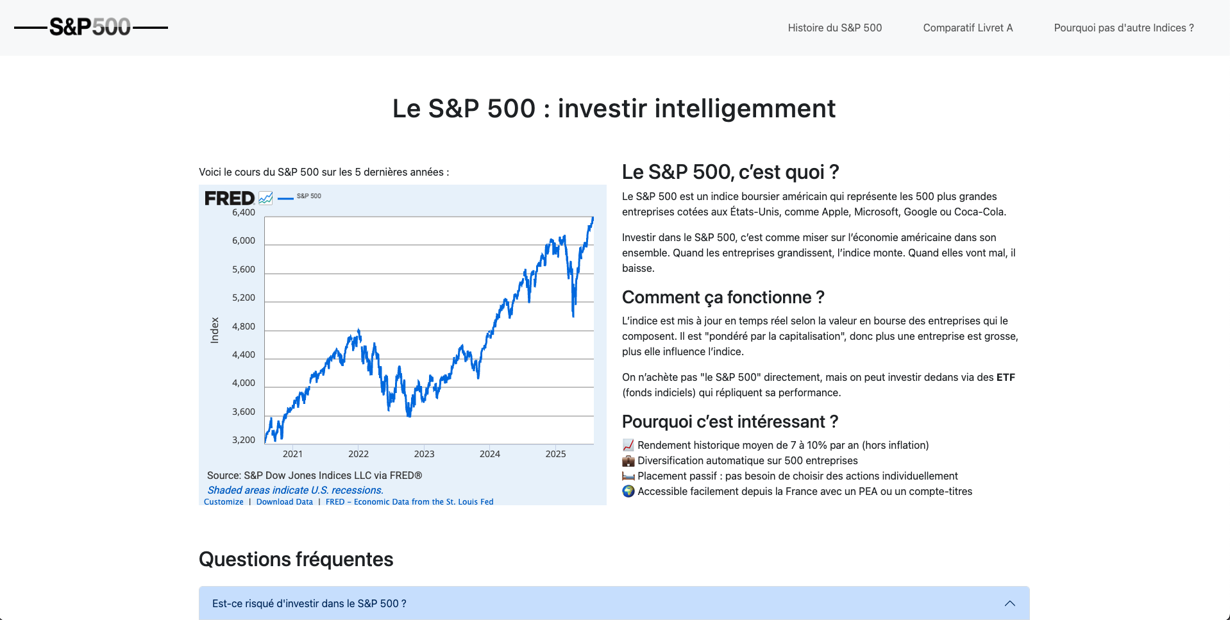1230x620 pixels.
Task: Click the FRED chart logo icon
Action: (x=265, y=198)
